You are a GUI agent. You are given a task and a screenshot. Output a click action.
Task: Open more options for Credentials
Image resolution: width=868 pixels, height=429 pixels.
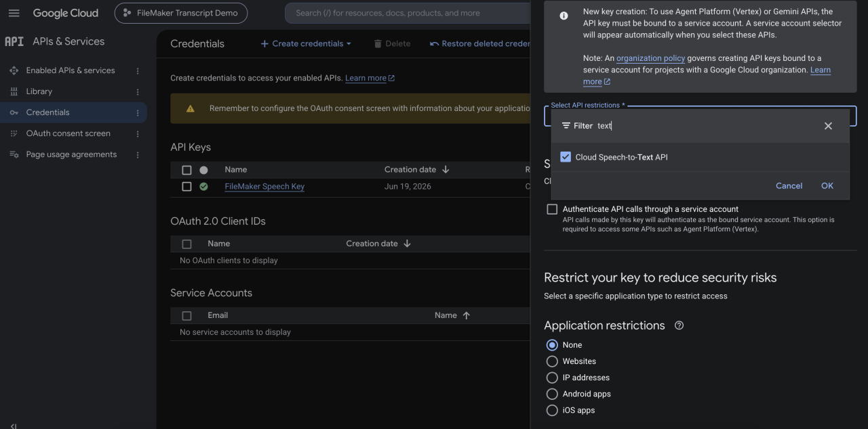click(138, 112)
